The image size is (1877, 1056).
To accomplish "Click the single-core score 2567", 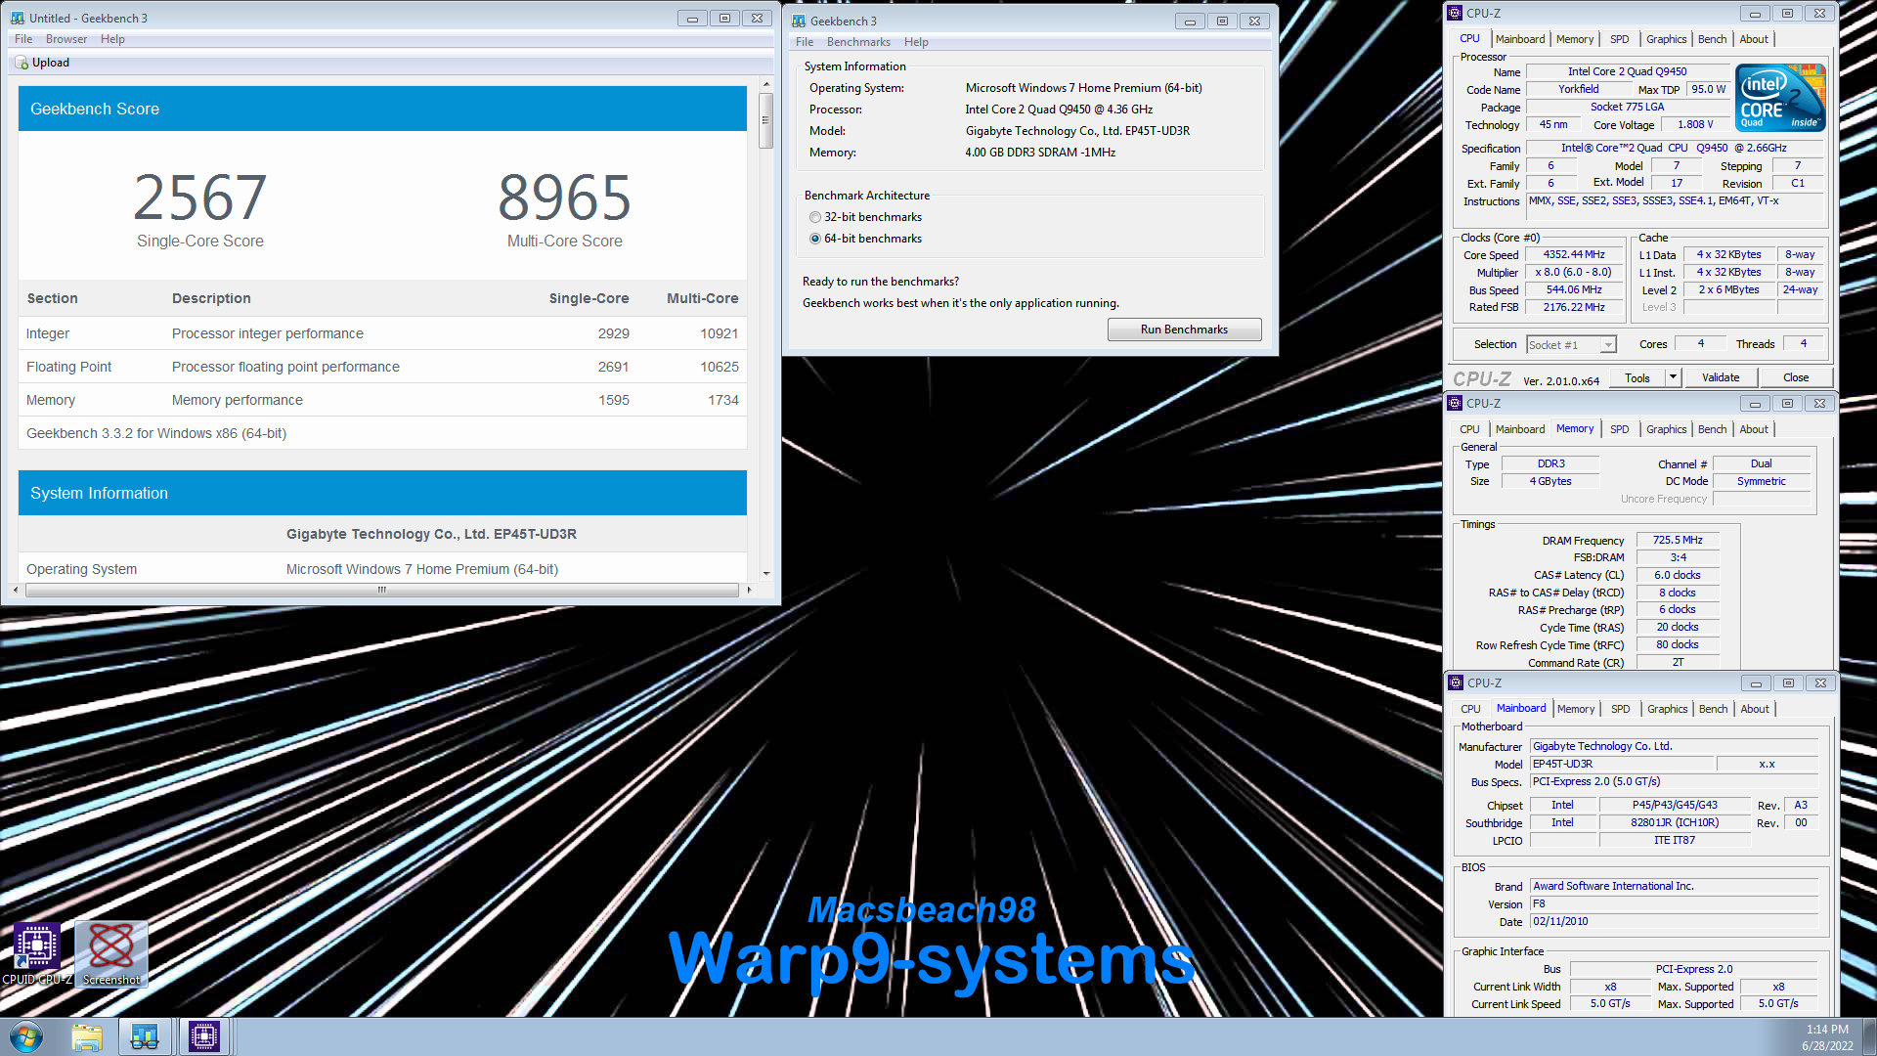I will point(199,198).
